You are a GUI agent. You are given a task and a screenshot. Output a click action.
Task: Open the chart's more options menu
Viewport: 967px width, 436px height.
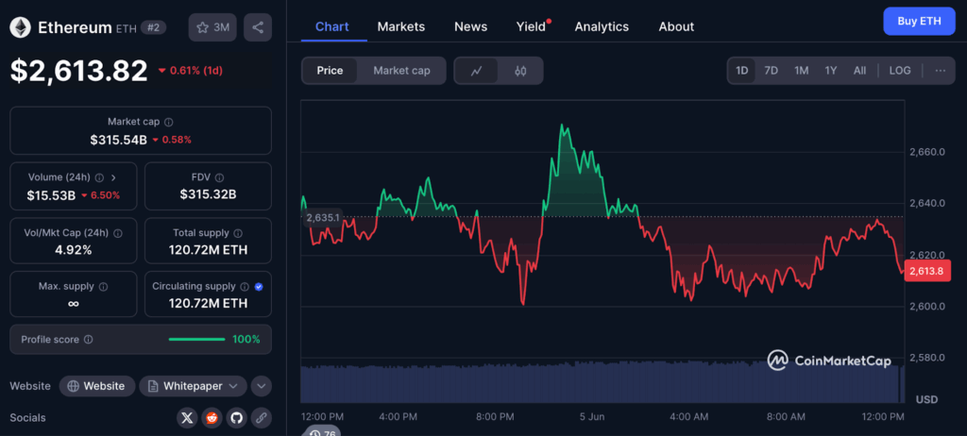point(940,71)
